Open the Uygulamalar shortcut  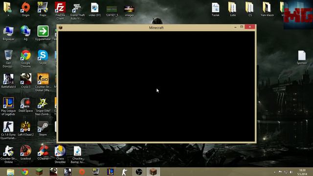coord(43,33)
